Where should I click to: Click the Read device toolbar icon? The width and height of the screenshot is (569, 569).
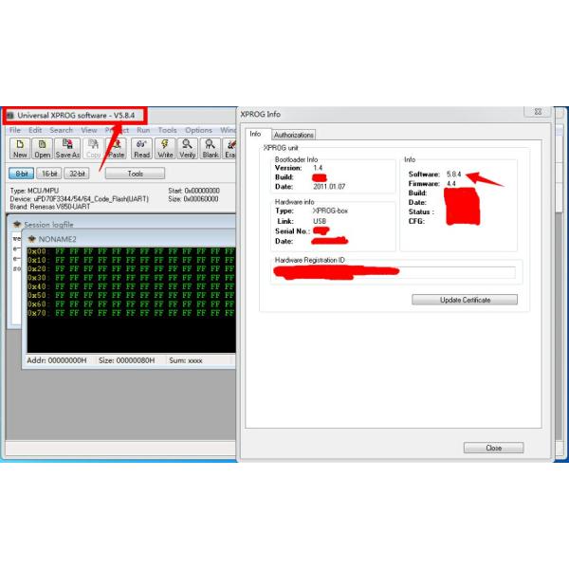tap(141, 147)
